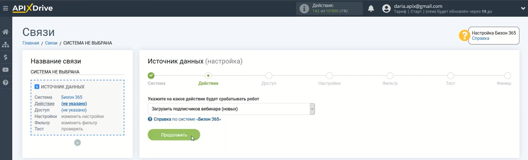Click проверить text in Тест row
Viewport: 528px width, 160px height.
(x=72, y=129)
